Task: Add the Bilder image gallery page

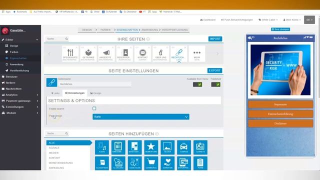Action: [167, 147]
